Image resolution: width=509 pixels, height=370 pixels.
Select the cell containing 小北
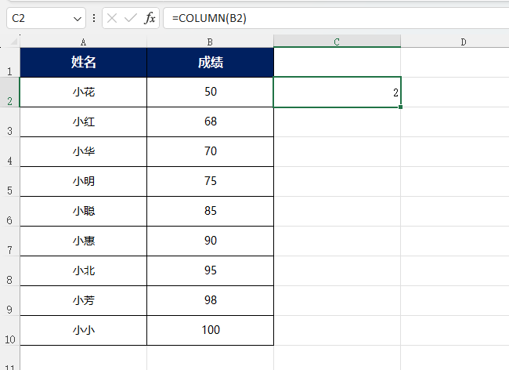pos(84,271)
